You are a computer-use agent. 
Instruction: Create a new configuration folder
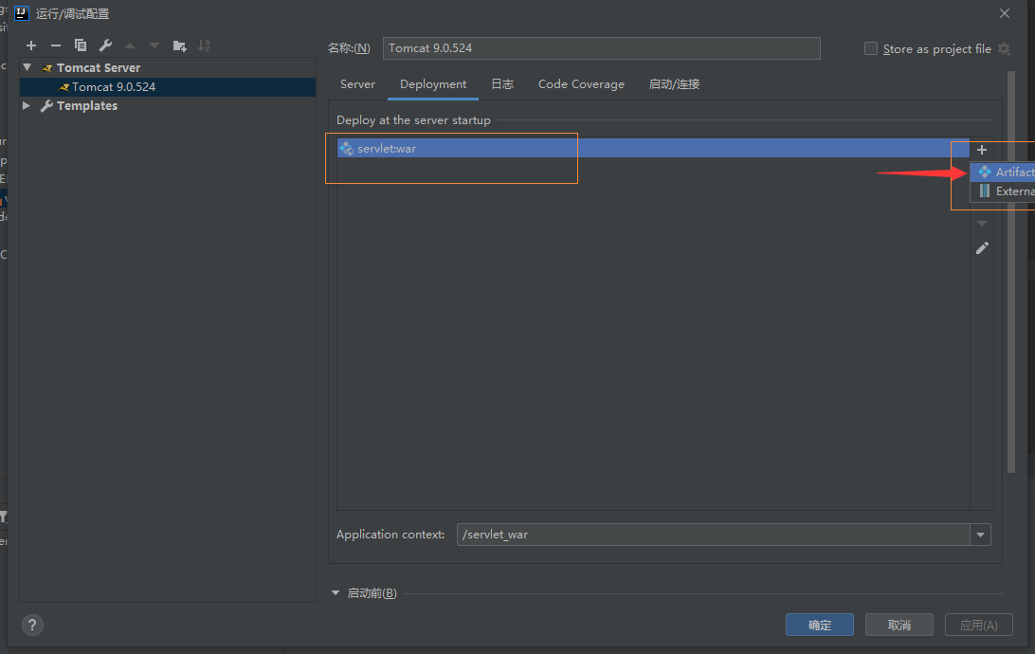(x=179, y=45)
